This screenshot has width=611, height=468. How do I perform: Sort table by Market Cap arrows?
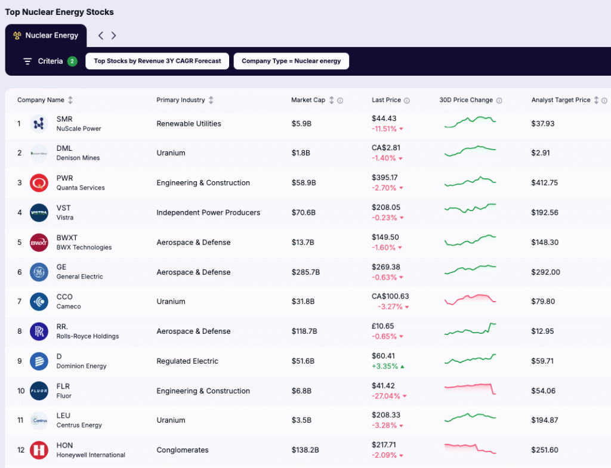(332, 100)
